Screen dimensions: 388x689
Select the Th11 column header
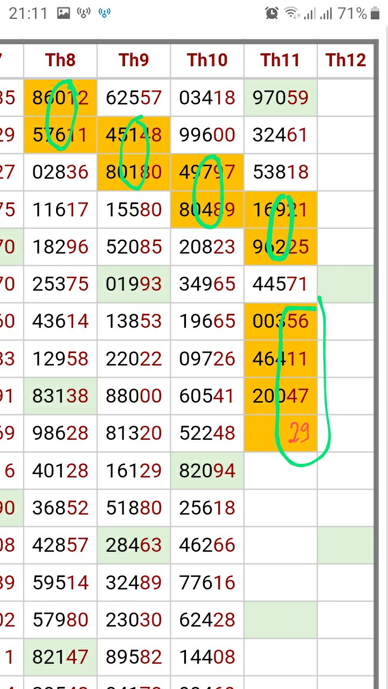[280, 60]
